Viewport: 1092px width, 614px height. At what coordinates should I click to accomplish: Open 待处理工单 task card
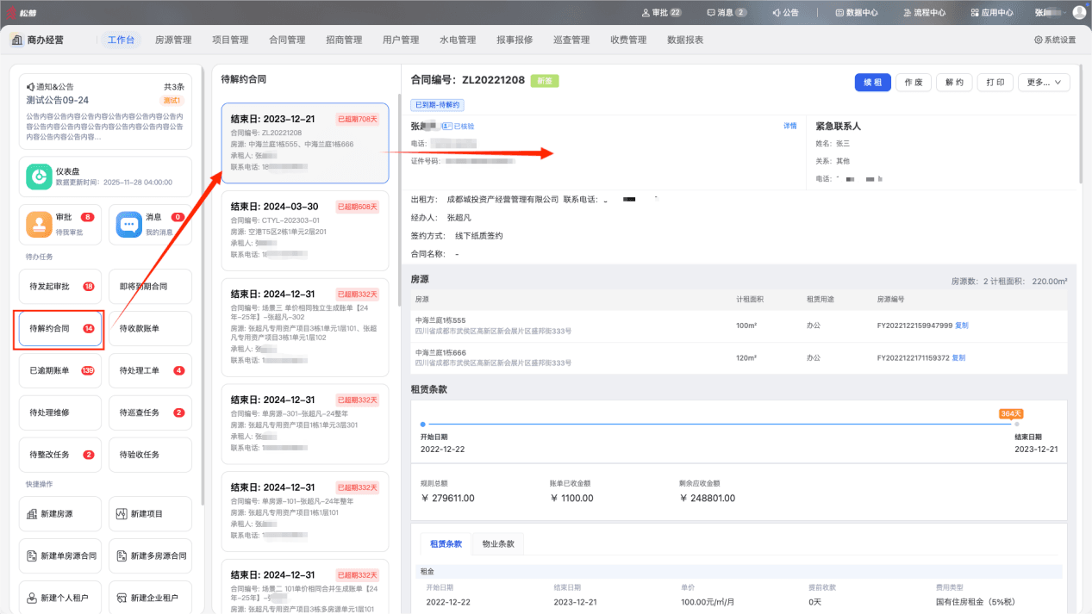(150, 370)
